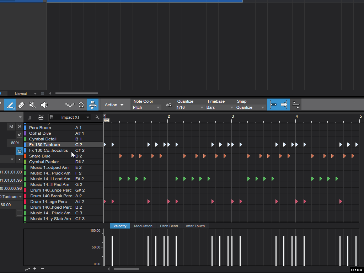Click the Quantize Q icon in toolbar
364x273 pixels.
pyautogui.click(x=81, y=105)
